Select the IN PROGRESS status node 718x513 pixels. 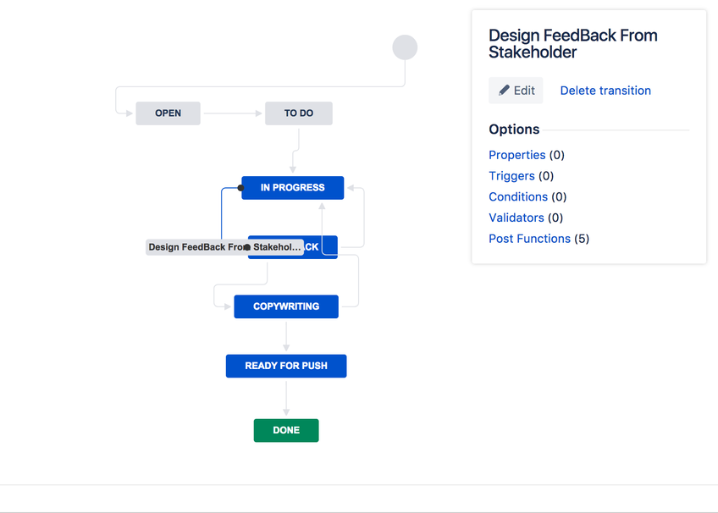(x=293, y=188)
